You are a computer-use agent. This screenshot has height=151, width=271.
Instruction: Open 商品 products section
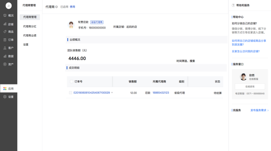click(9, 32)
